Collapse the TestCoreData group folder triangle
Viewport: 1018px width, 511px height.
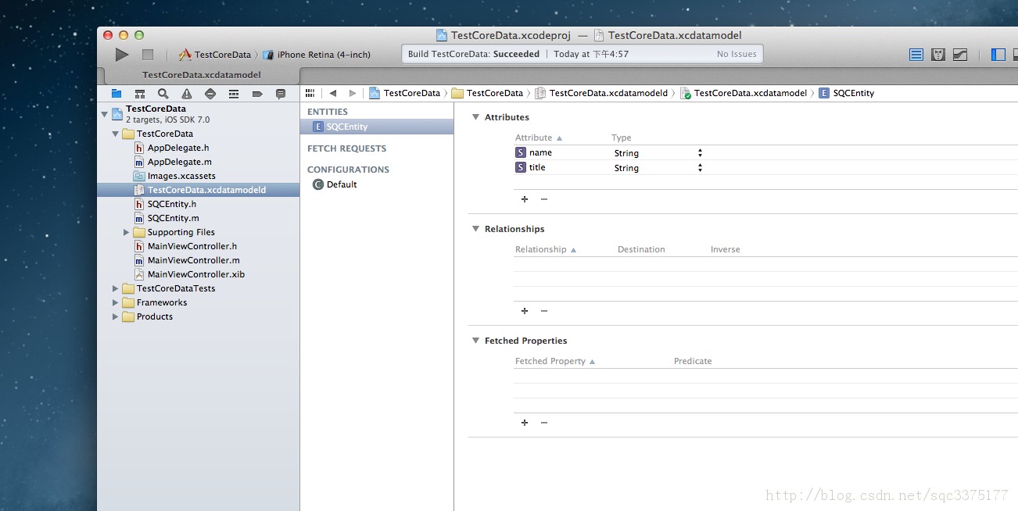point(116,134)
